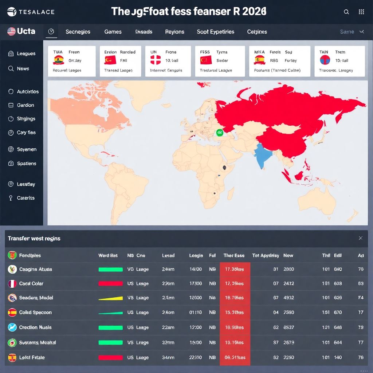Screen dimensions: 373x373
Task: Click the yellow bar for Seaders Medal
Action: [x=110, y=298]
